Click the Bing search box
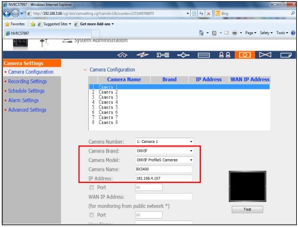The width and height of the screenshot is (298, 227). [255, 13]
